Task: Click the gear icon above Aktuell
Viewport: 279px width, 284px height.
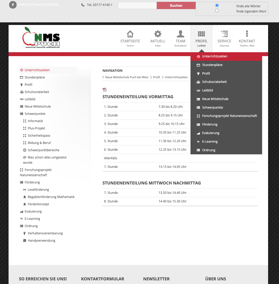Action: tap(158, 34)
